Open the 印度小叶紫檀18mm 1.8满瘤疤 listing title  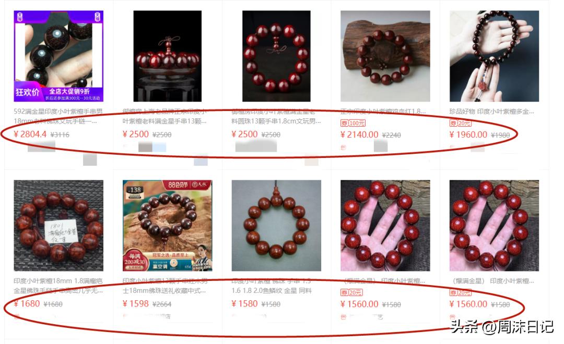click(58, 286)
